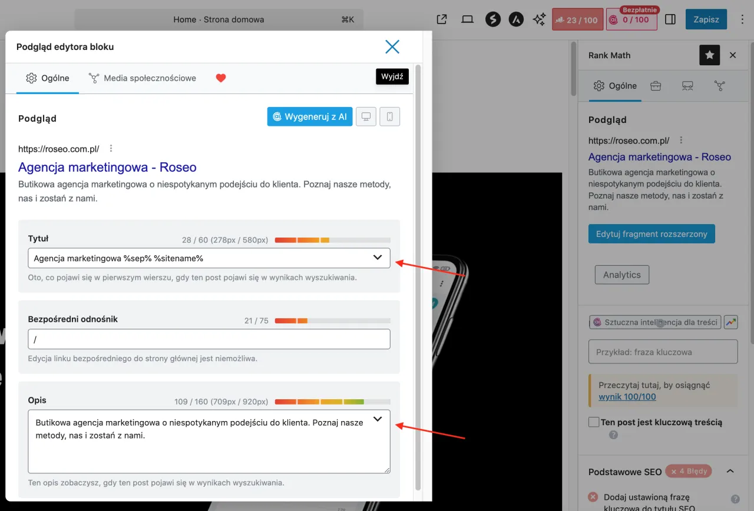The height and width of the screenshot is (511, 754).
Task: Switch preview to desktop view
Action: 366,116
